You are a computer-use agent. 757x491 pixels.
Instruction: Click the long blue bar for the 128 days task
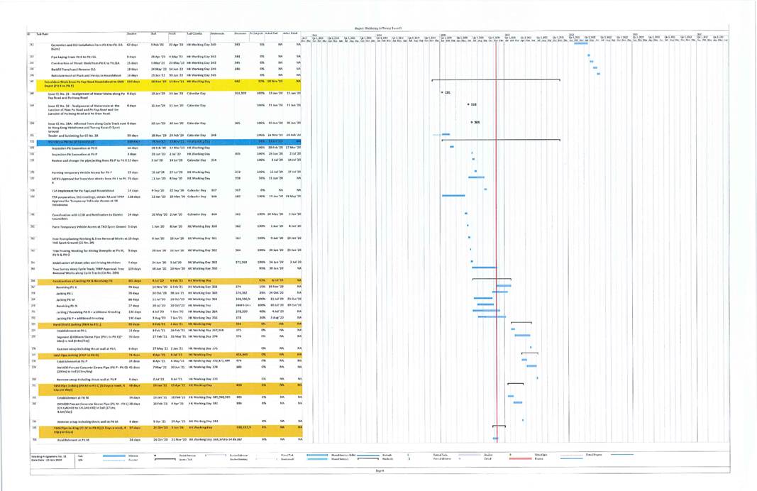pos(453,196)
